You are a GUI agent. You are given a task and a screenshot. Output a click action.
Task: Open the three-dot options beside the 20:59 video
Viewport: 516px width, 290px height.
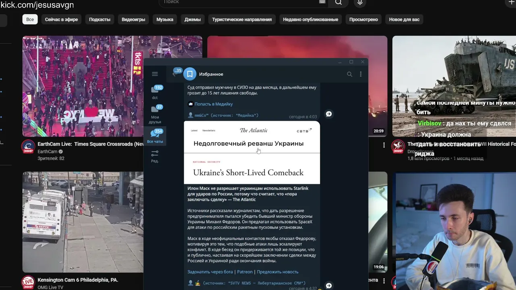pyautogui.click(x=384, y=145)
